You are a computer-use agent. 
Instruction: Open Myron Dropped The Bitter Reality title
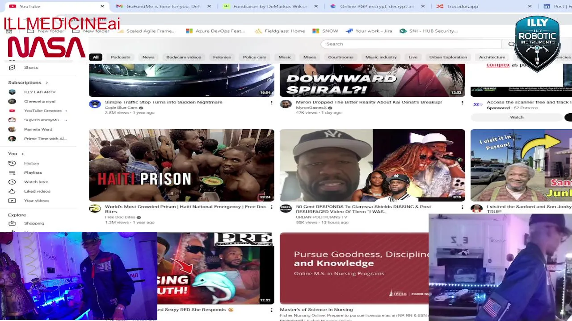(369, 102)
